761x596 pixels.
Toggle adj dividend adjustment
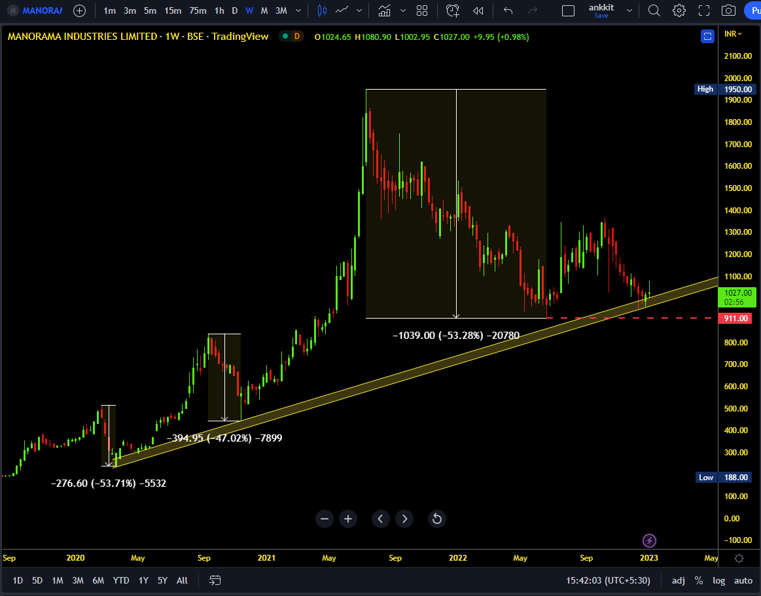pos(679,580)
